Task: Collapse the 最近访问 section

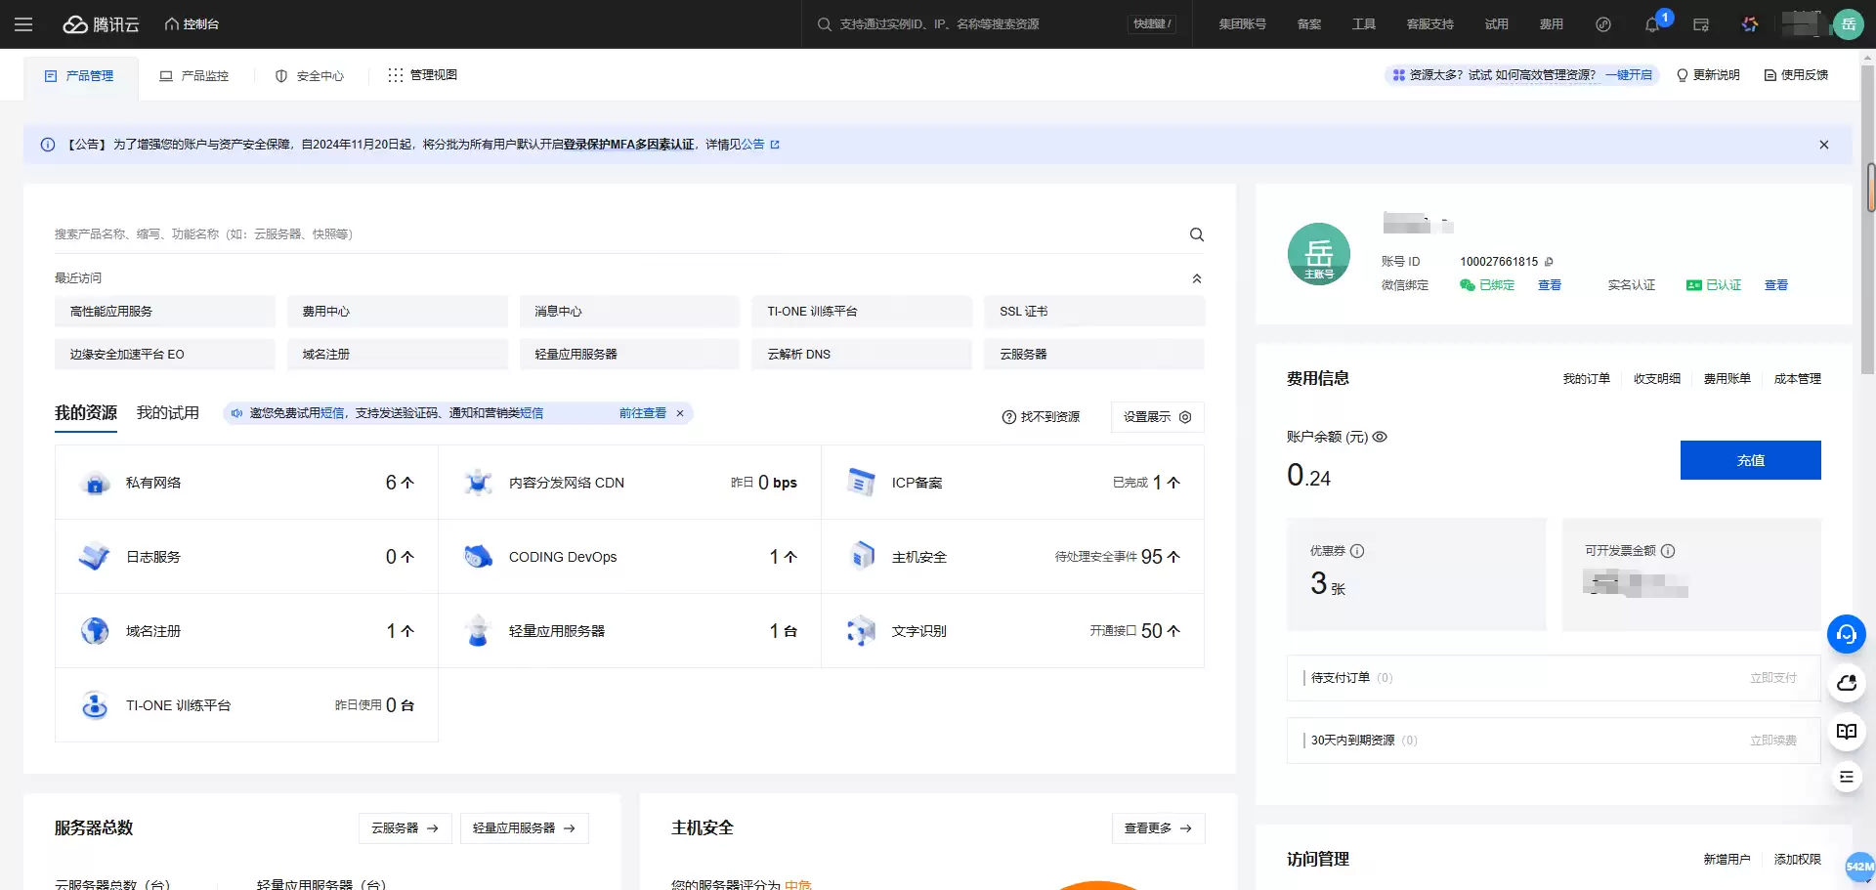Action: click(x=1196, y=277)
